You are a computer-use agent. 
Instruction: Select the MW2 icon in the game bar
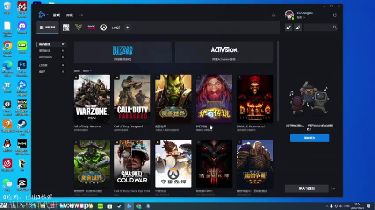point(116,28)
